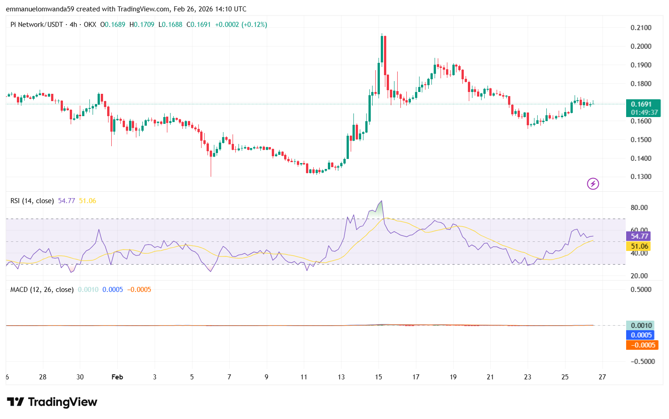The height and width of the screenshot is (419, 669).
Task: Click the teal MACD histogram badge 0.0010
Action: pyautogui.click(x=641, y=325)
